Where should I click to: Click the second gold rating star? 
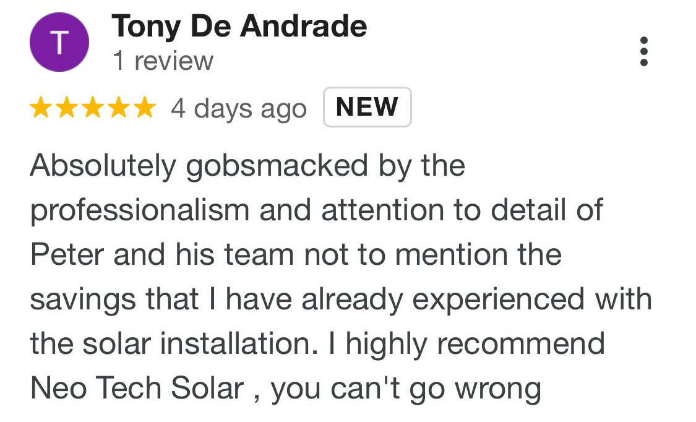pos(67,108)
